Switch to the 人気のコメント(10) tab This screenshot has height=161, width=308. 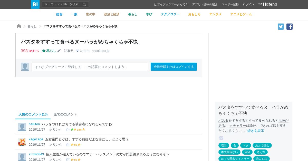point(33,114)
